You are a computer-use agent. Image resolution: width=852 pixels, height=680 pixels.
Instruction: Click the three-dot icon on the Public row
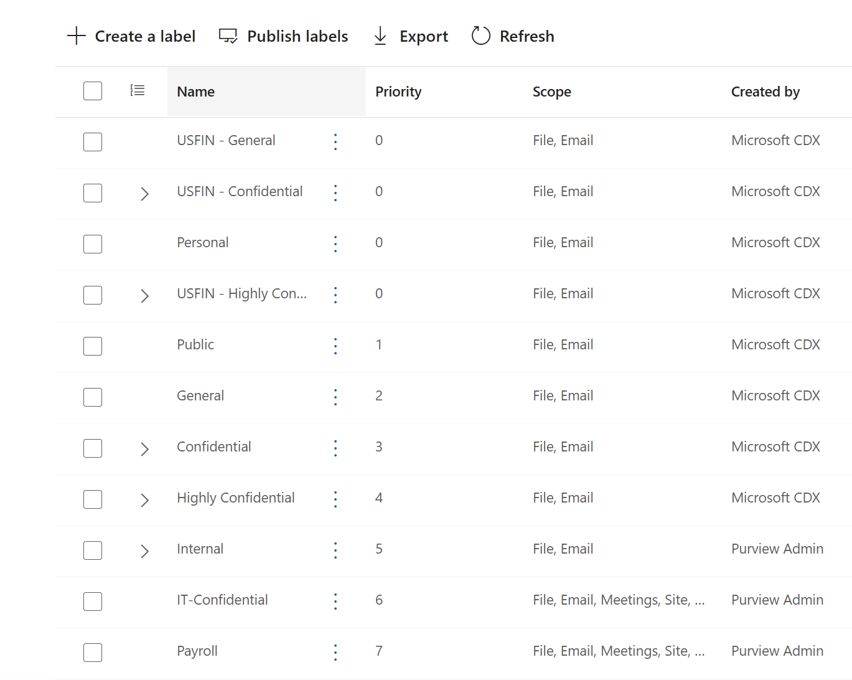[335, 346]
